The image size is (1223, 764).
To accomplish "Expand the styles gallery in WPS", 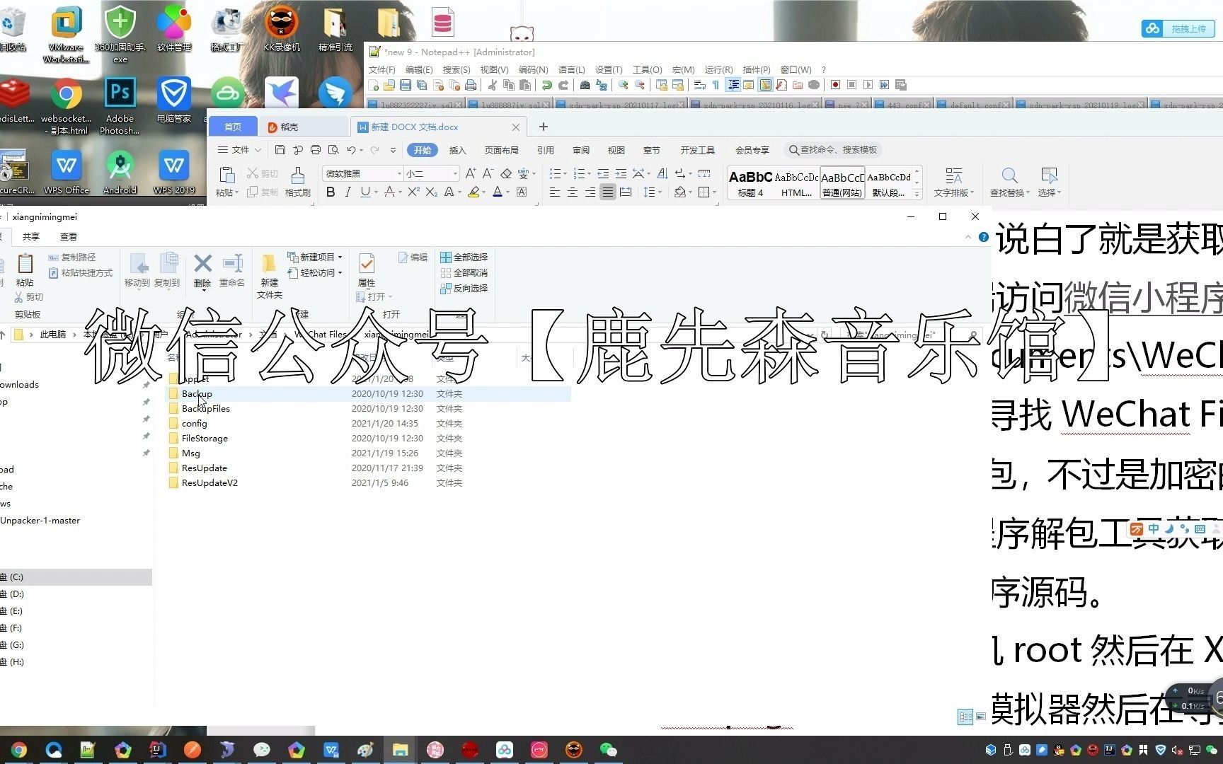I will click(x=917, y=194).
